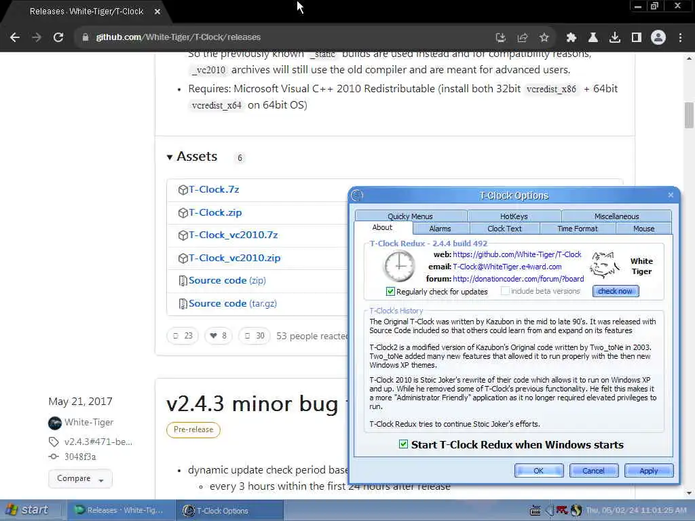Download T-Clock_vc2010.7z archive

click(x=233, y=235)
